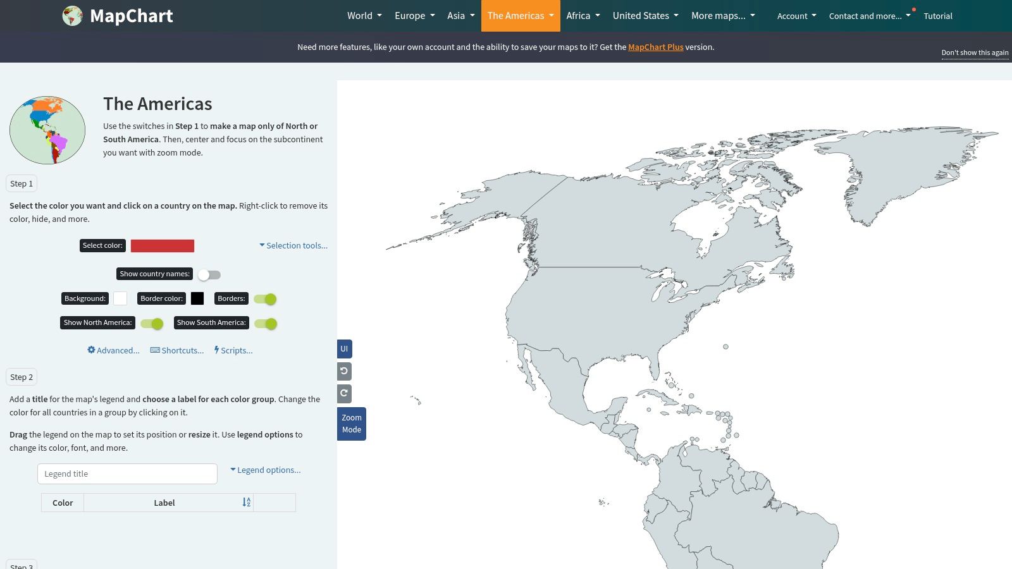Open Advanced settings with gear icon

pyautogui.click(x=113, y=350)
